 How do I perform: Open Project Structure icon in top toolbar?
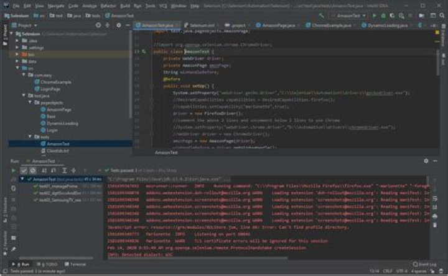(421, 16)
